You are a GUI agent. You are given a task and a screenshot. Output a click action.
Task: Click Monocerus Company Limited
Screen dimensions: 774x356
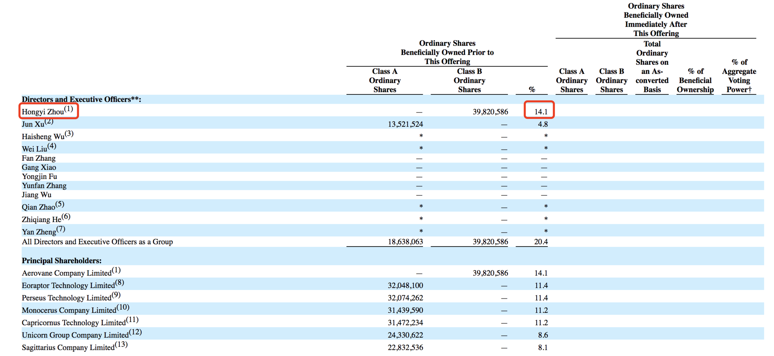pos(69,310)
